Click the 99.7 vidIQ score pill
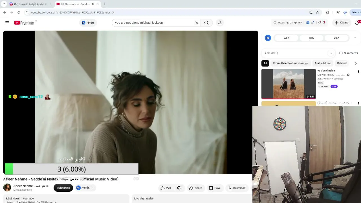 tap(336, 38)
